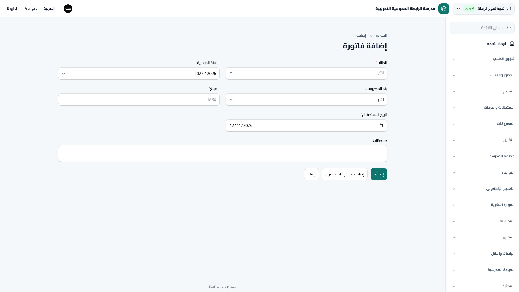Click the sidebar search field بحث في القائمة
Screen dimensions: 519x292
pyautogui.click(x=482, y=28)
